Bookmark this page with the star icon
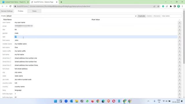The height and width of the screenshot is (104, 185). (x=158, y=6)
